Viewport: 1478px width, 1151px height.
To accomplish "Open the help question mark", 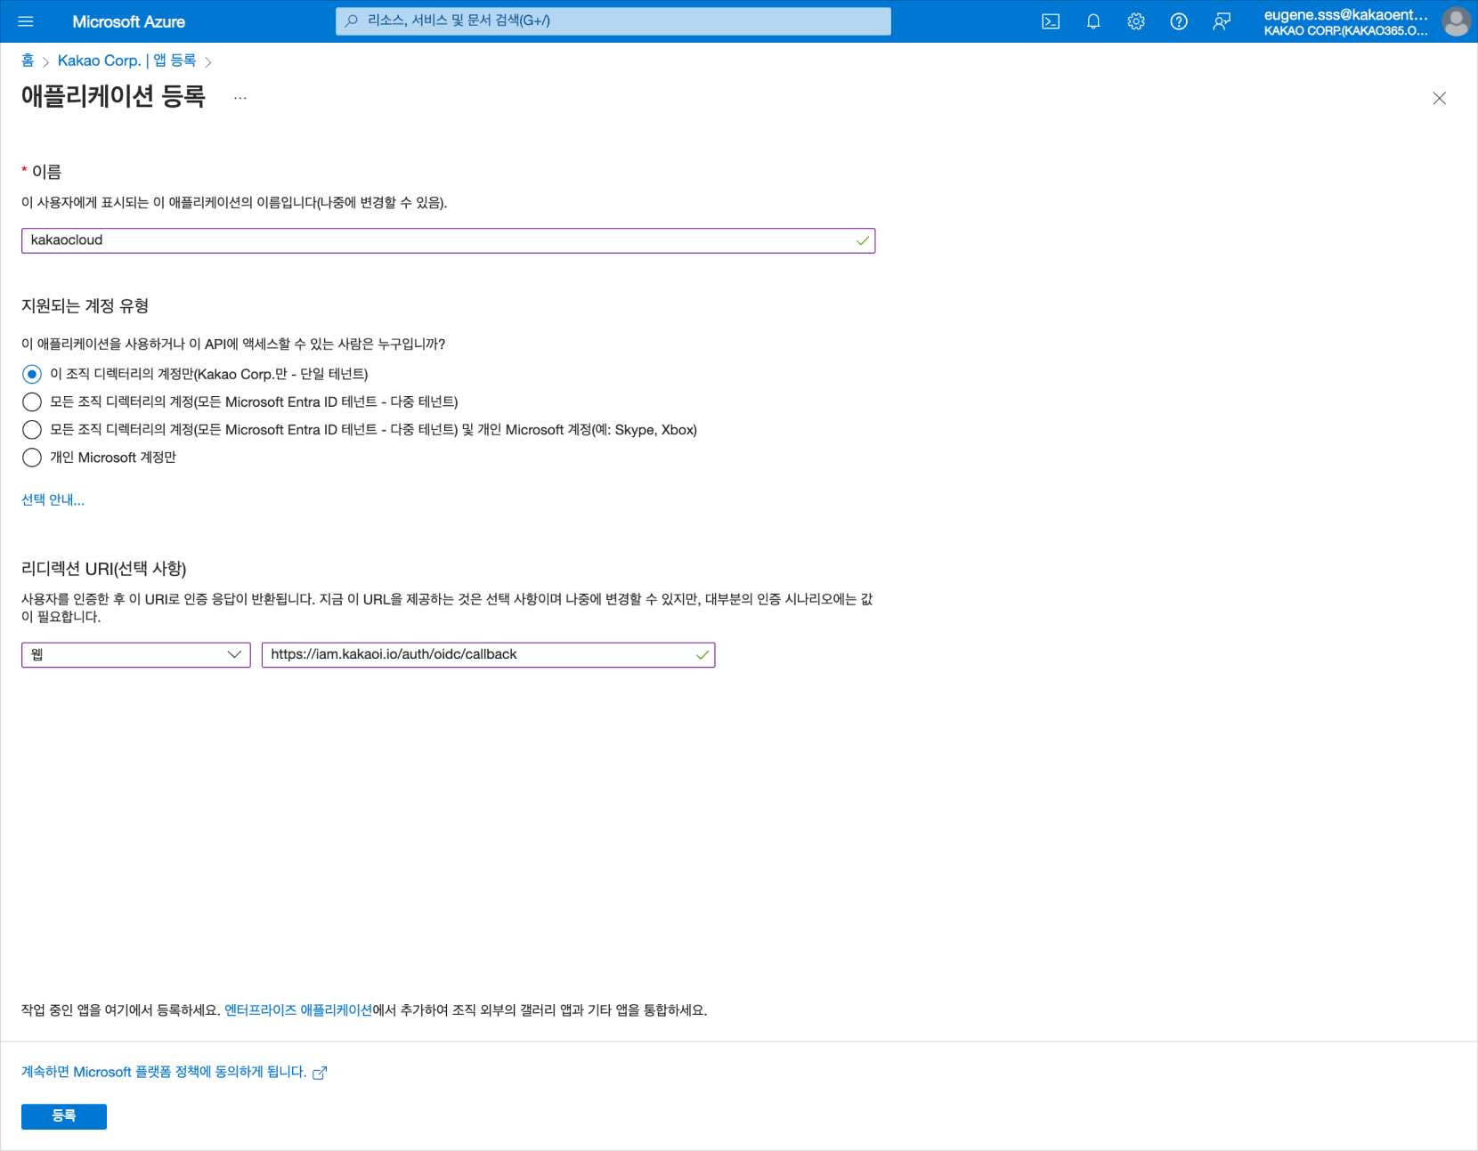I will point(1179,21).
